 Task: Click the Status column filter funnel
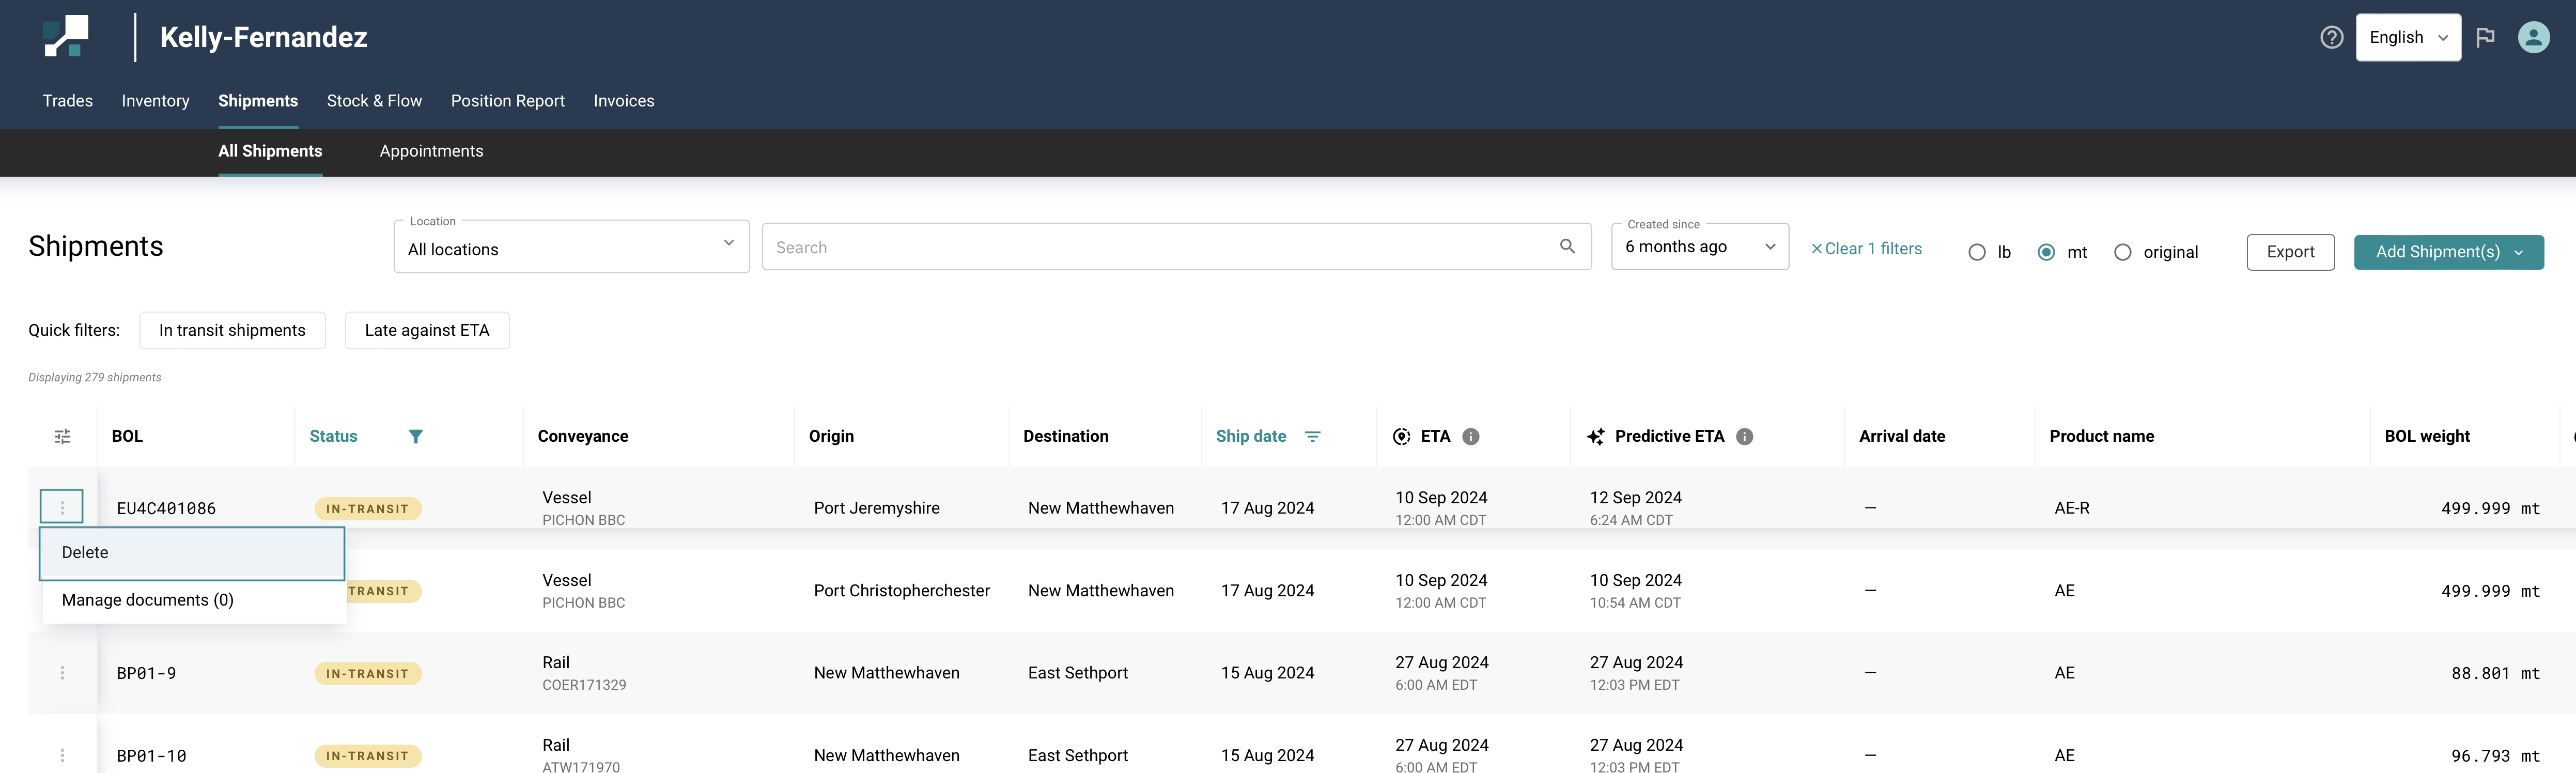(x=416, y=437)
